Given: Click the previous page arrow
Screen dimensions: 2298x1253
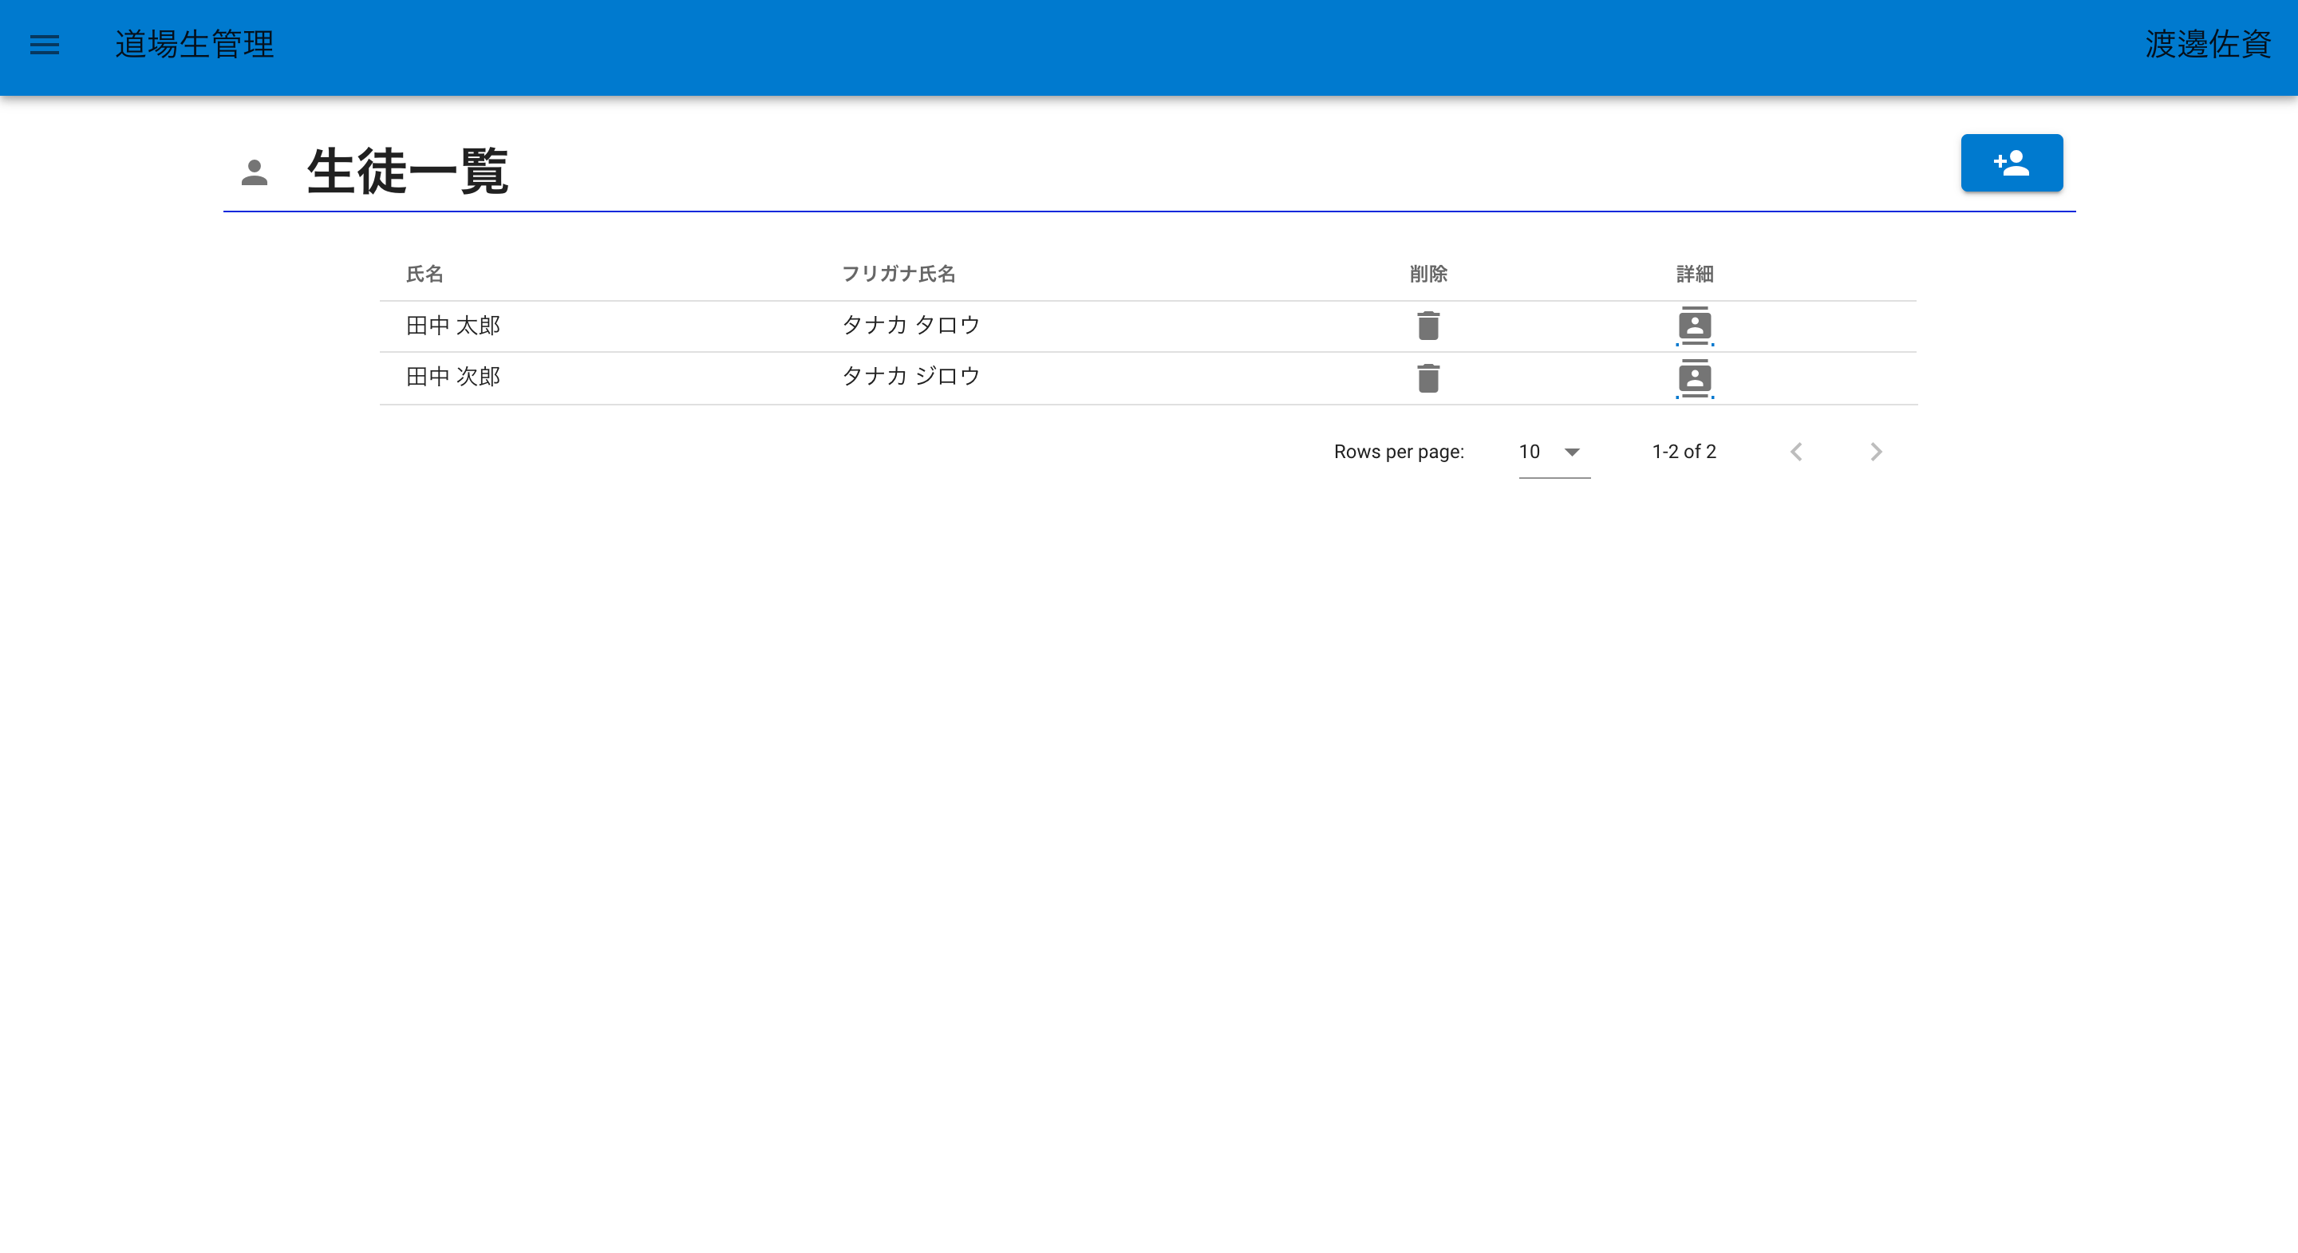Looking at the screenshot, I should point(1796,452).
